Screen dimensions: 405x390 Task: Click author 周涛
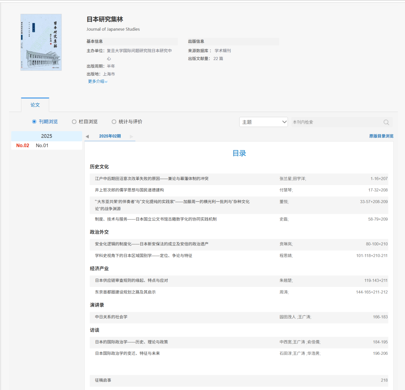283,292
